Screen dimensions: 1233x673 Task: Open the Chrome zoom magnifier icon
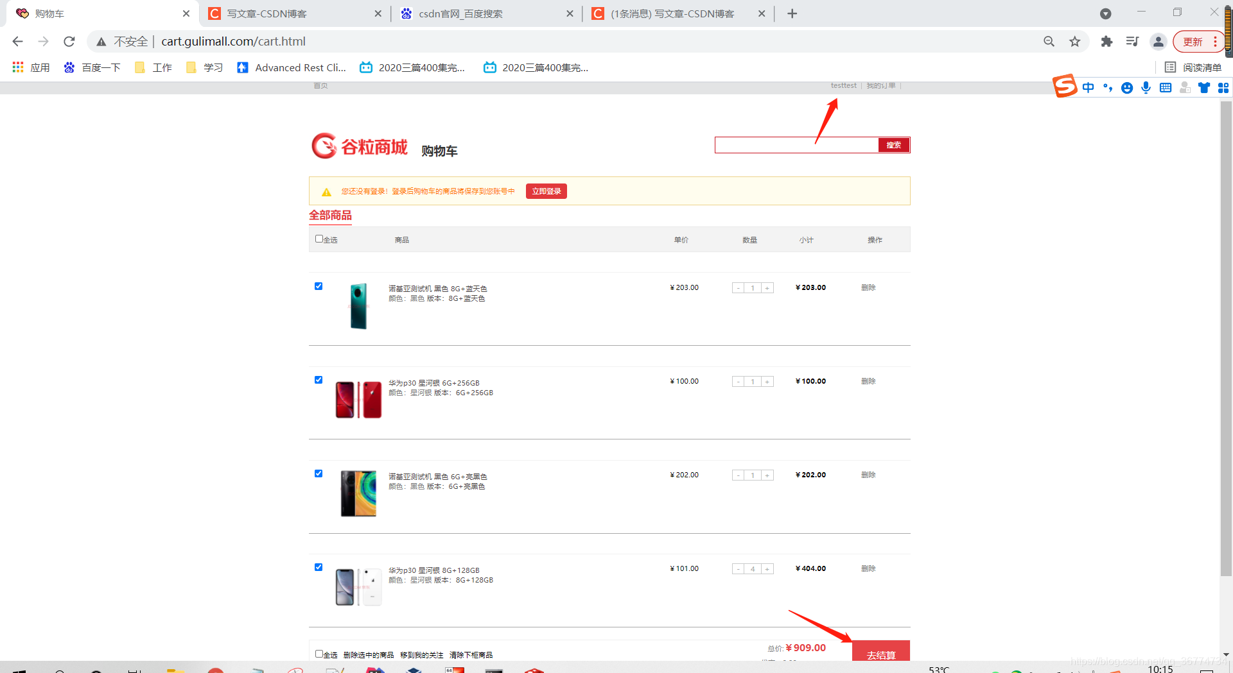point(1049,42)
